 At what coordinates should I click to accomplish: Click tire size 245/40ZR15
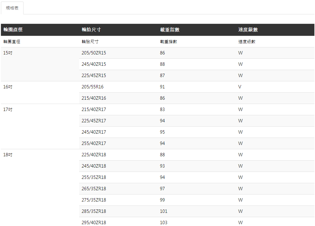(x=94, y=64)
